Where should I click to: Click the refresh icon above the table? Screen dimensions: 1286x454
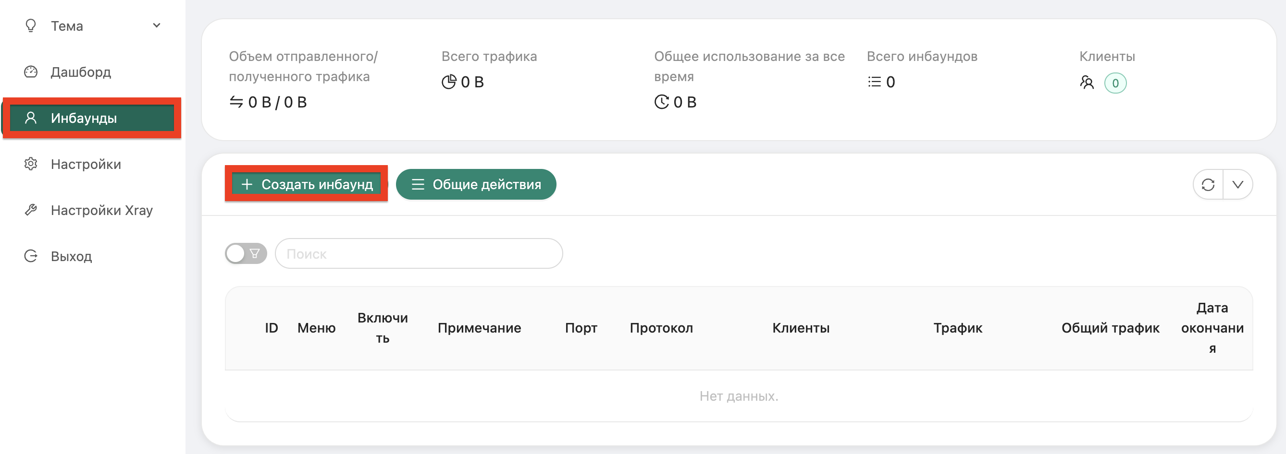(x=1209, y=184)
